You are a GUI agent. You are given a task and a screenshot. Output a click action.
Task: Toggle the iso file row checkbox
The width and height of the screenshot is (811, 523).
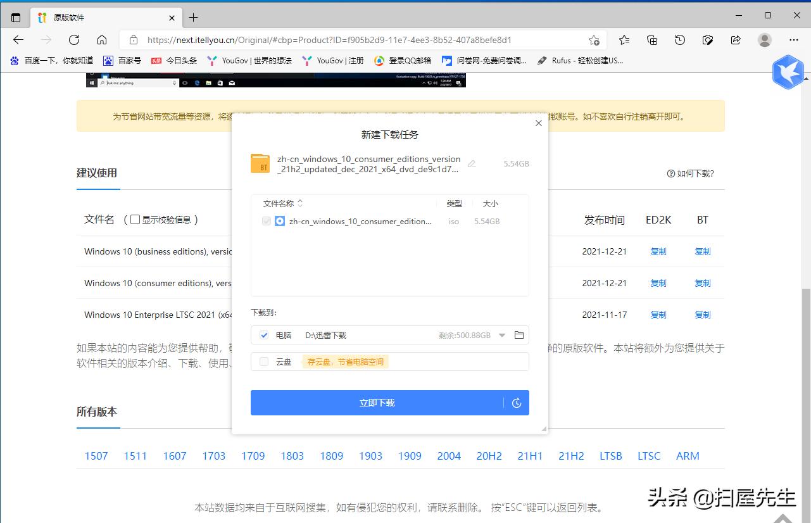(x=267, y=221)
